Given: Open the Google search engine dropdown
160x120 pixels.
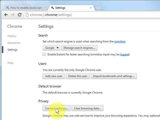Looking at the screenshot, I should pos(51,48).
